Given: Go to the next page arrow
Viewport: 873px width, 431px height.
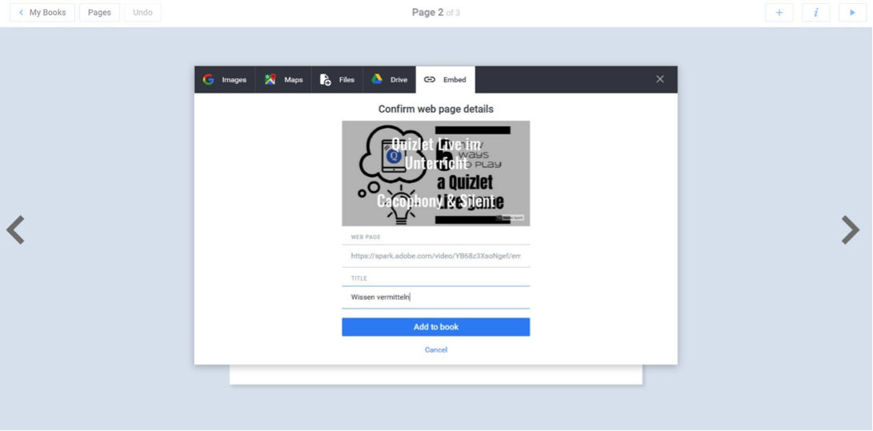Looking at the screenshot, I should (850, 229).
